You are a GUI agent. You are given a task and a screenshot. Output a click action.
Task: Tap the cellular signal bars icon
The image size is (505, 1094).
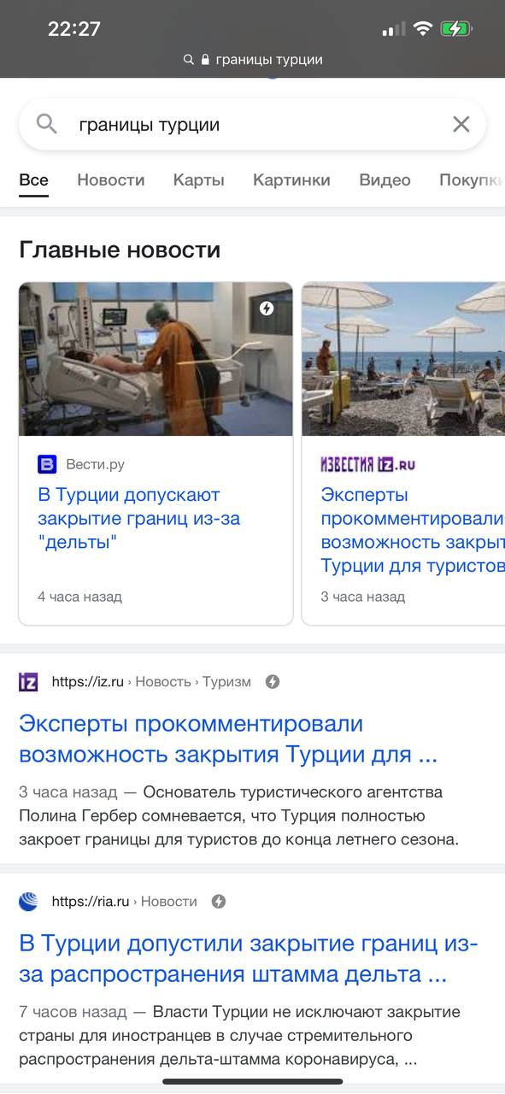(394, 30)
